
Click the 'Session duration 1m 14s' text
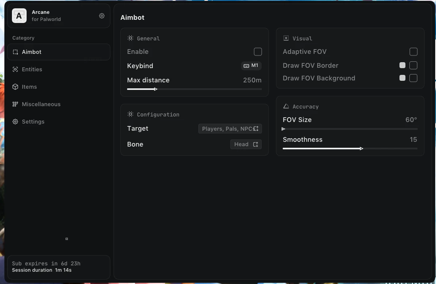(42, 270)
